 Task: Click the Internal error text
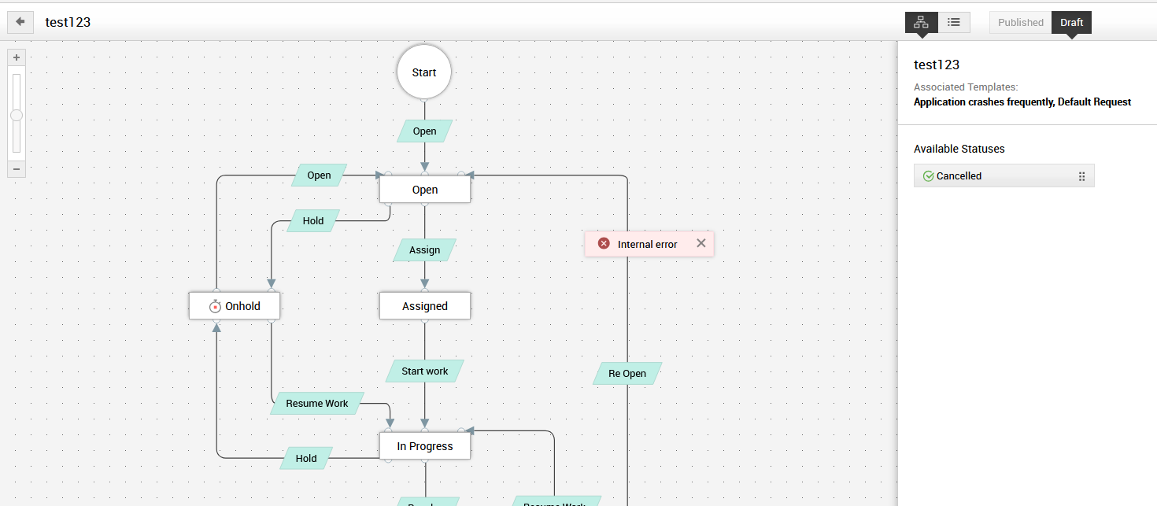pyautogui.click(x=647, y=244)
